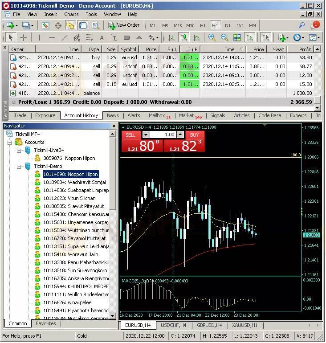
Task: Toggle the H4 timeframe button
Action: 215,25
